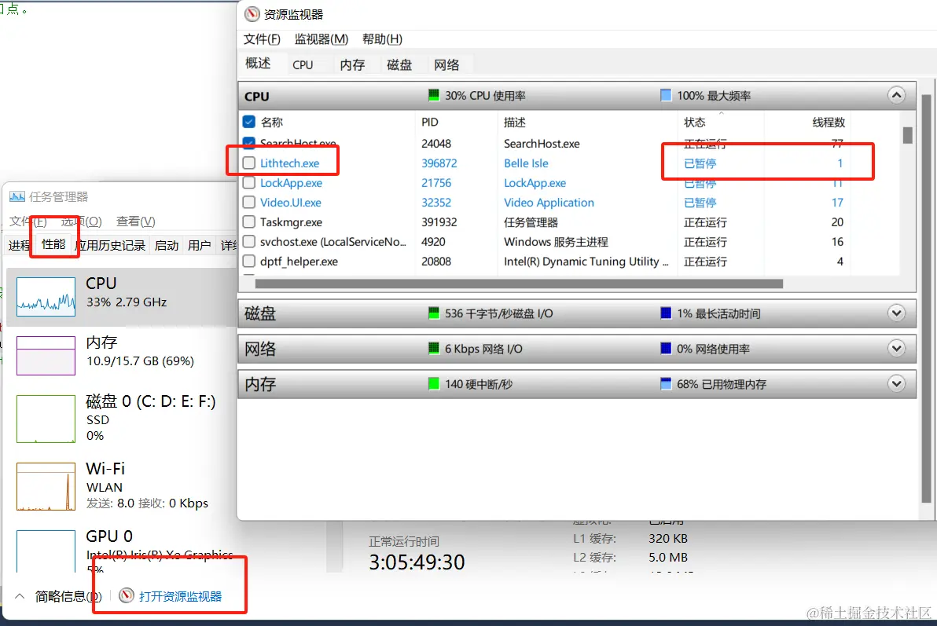Click the 简略信息(D) button
This screenshot has width=937, height=626.
pyautogui.click(x=68, y=596)
